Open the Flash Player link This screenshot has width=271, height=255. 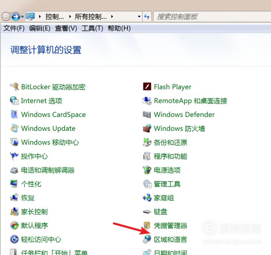(172, 87)
